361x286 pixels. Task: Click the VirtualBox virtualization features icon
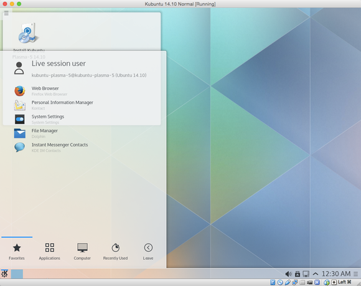tap(317, 282)
